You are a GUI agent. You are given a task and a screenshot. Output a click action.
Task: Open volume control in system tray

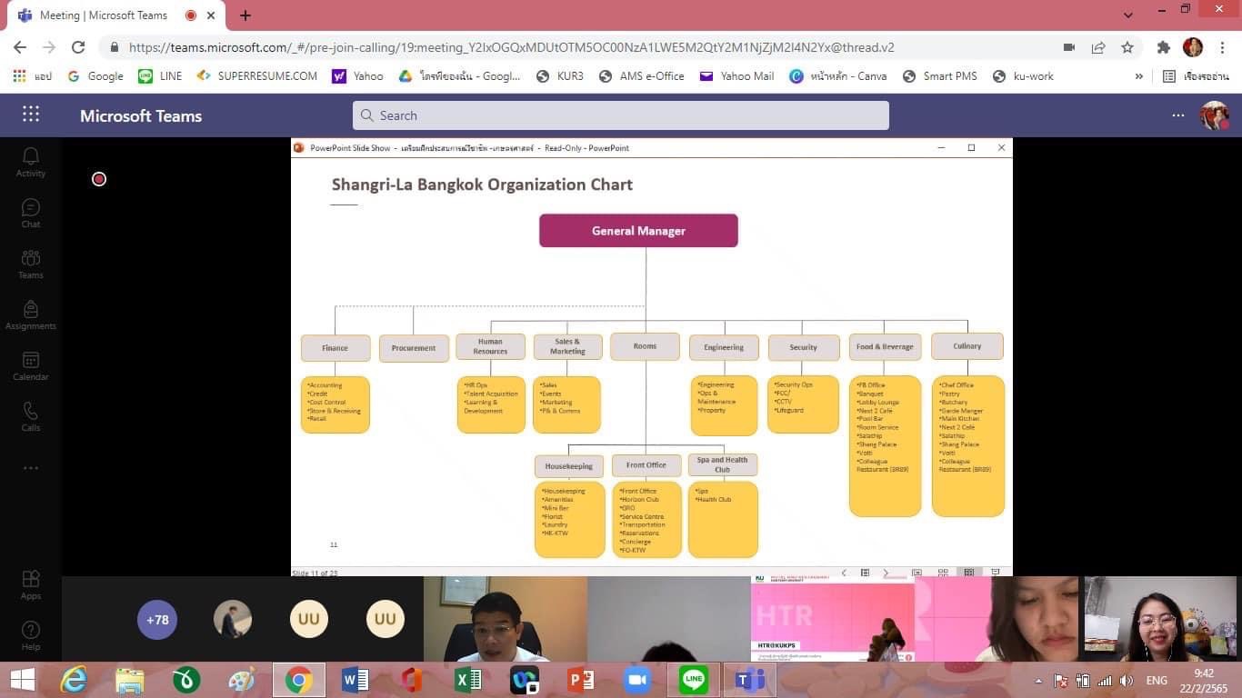(1127, 681)
